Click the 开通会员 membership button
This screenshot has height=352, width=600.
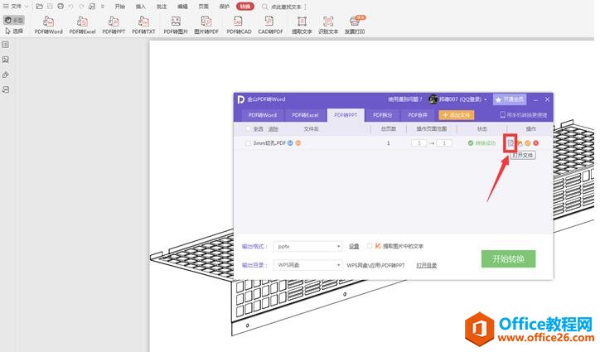510,99
